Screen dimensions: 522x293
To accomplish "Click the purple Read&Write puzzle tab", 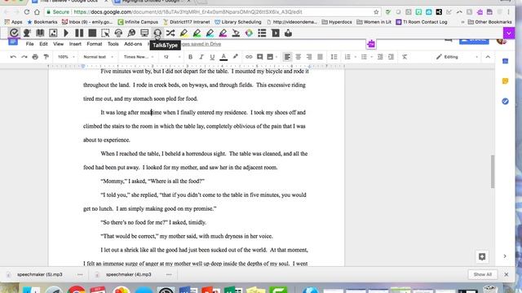I will tap(371, 44).
